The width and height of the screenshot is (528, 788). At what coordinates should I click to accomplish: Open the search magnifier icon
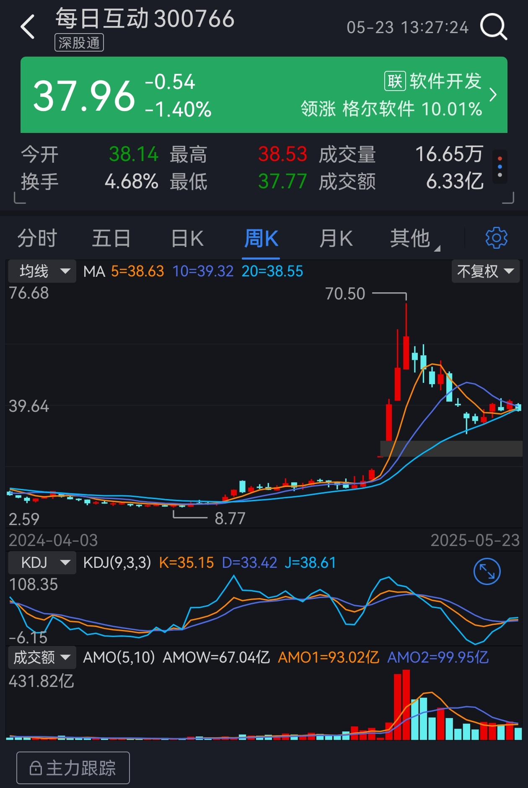tap(494, 27)
